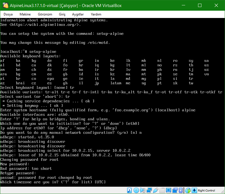Click the 'tr-otkf' variant text
The height and width of the screenshot is (194, 225).
click(x=208, y=92)
